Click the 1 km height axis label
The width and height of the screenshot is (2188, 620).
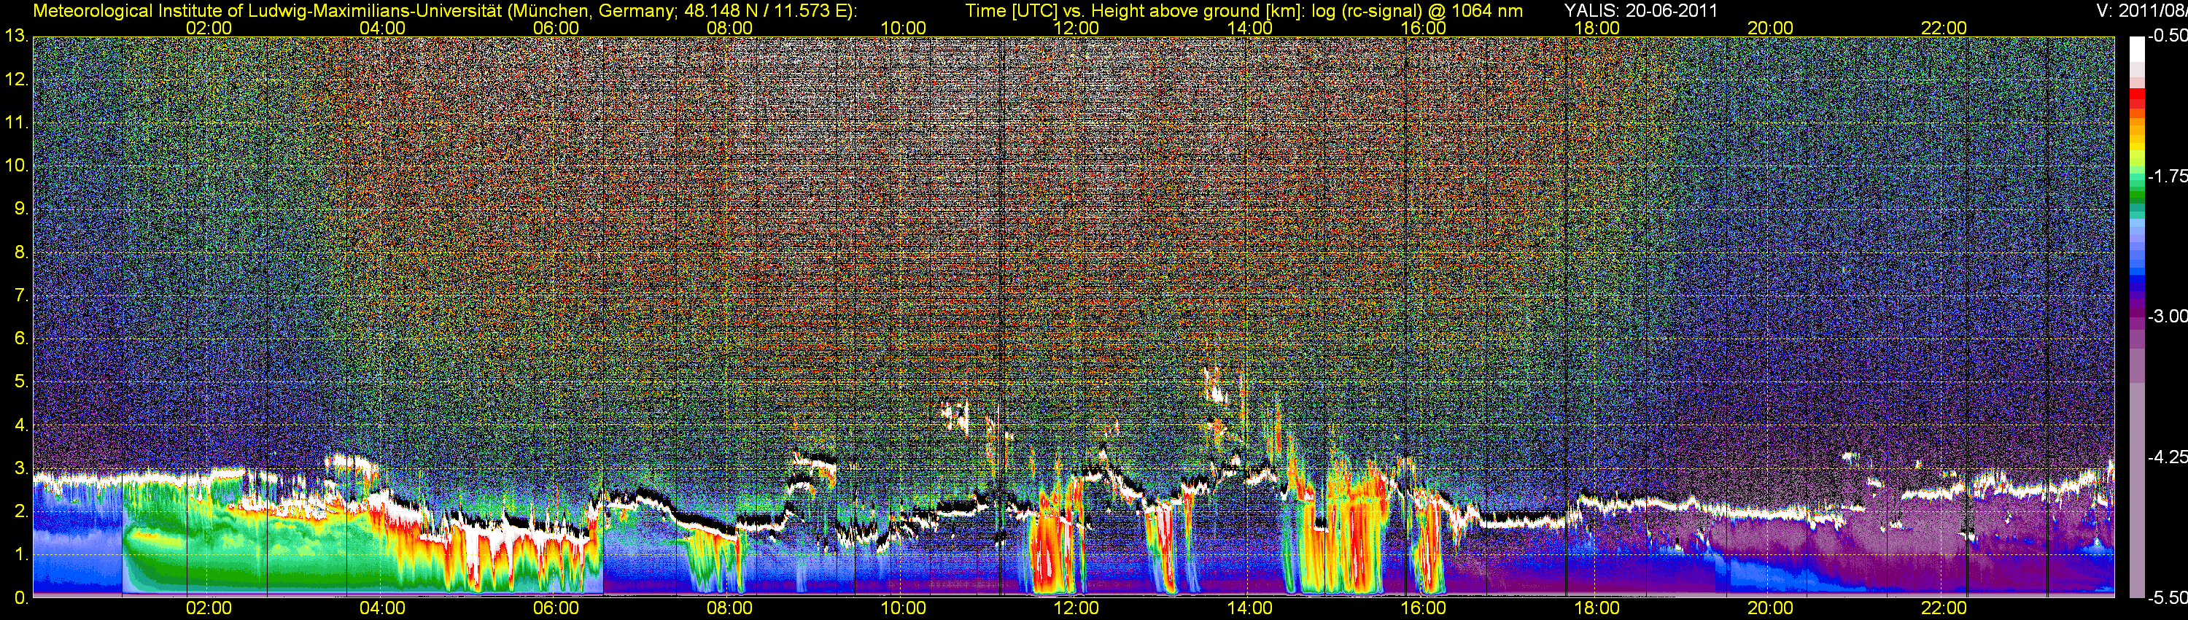pos(20,554)
